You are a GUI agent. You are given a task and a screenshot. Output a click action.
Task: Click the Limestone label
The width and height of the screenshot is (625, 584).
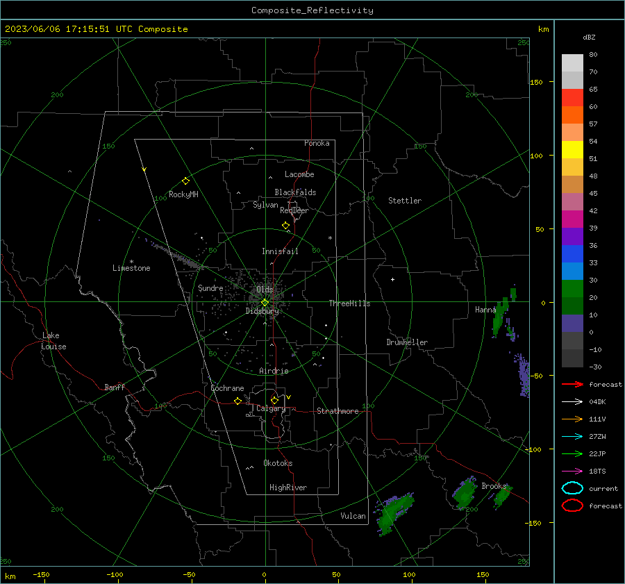coord(131,268)
